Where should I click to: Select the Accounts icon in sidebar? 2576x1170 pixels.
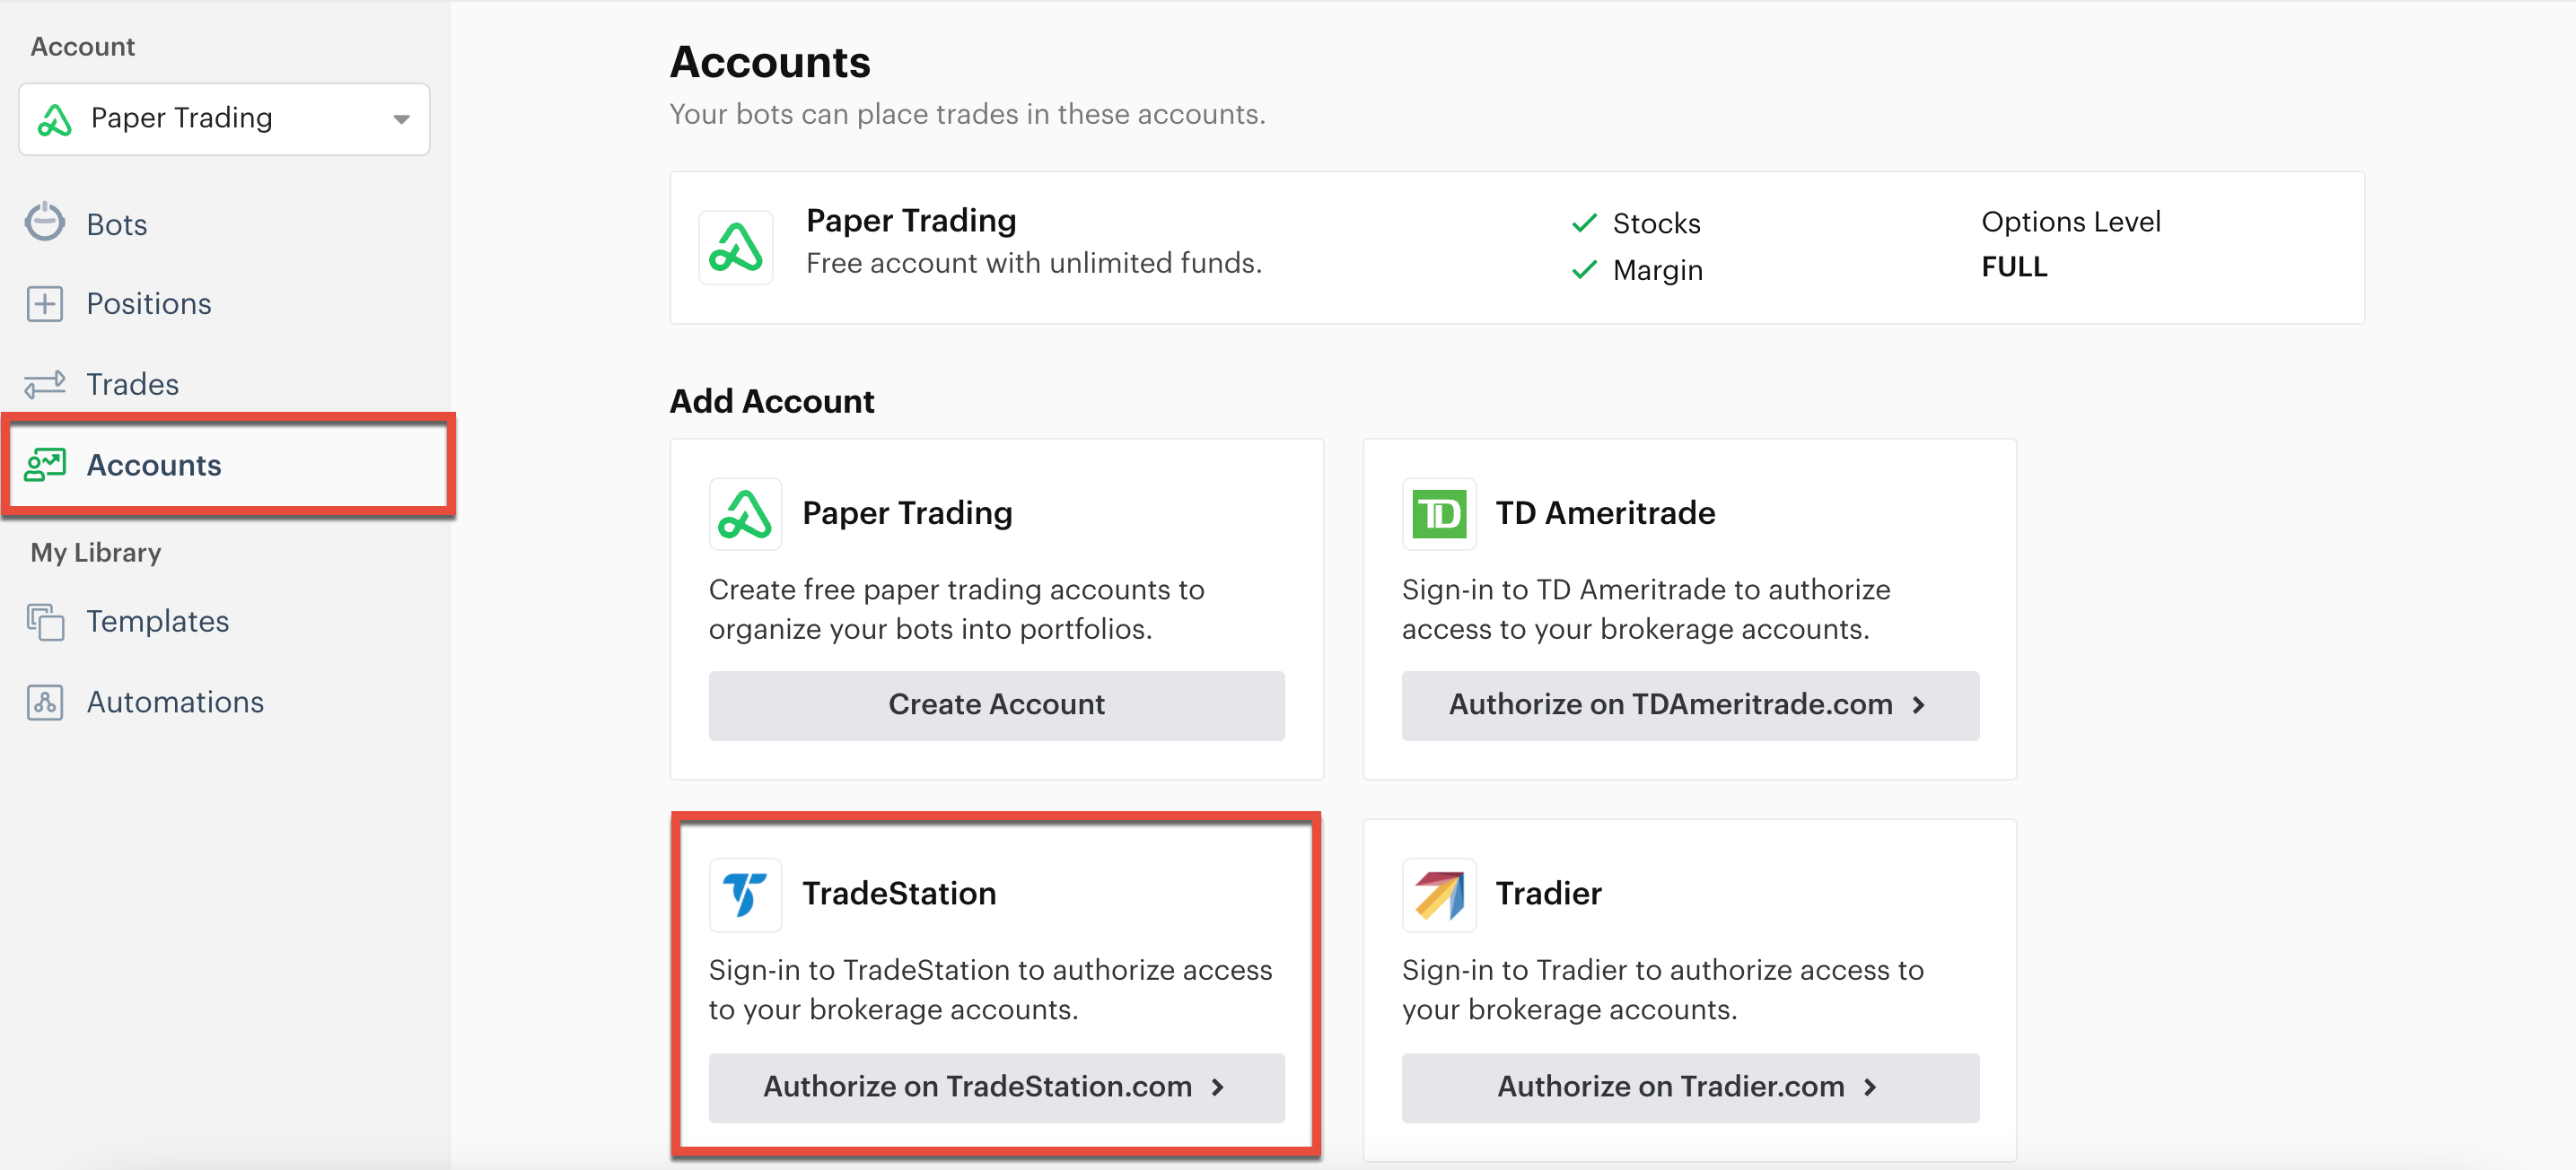(x=45, y=464)
